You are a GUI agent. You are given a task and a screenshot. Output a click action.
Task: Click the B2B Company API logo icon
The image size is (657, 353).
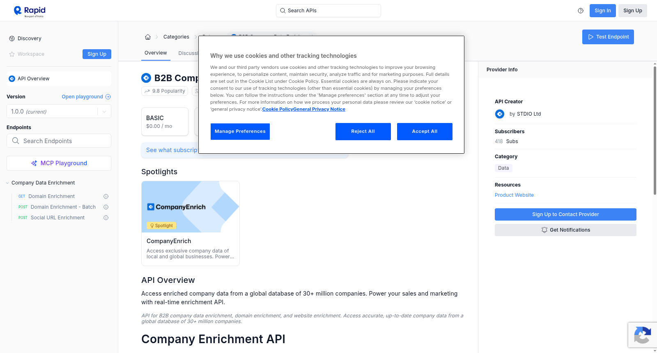click(x=146, y=78)
